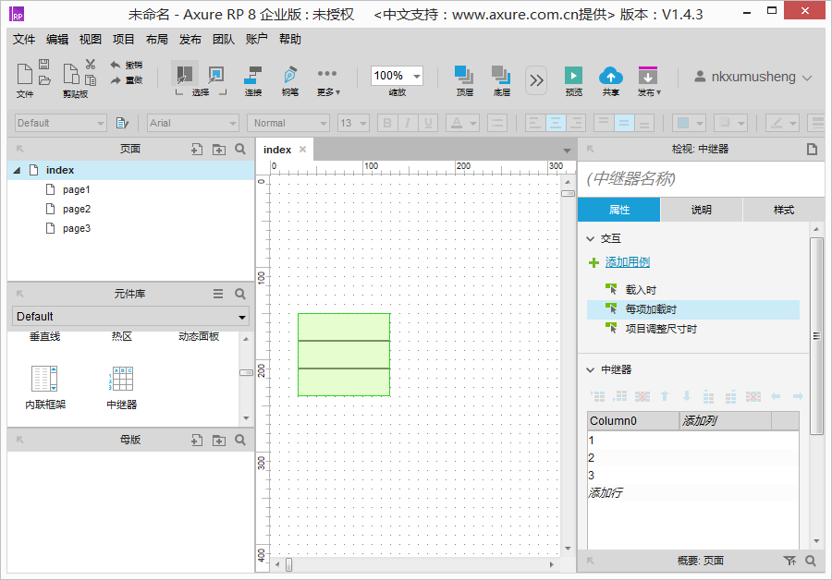Switch to the 说明 tab
The height and width of the screenshot is (580, 832).
[702, 210]
